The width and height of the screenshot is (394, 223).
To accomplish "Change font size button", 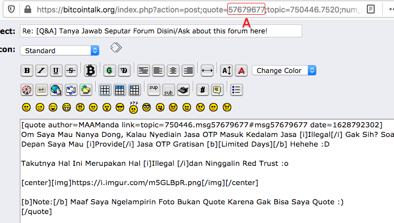I will pos(226,71).
